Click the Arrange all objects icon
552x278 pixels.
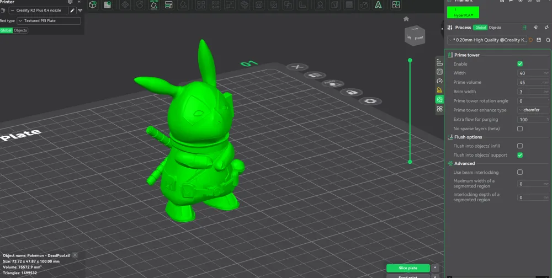[x=168, y=4]
